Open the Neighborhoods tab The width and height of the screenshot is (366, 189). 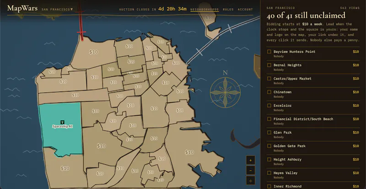[205, 10]
